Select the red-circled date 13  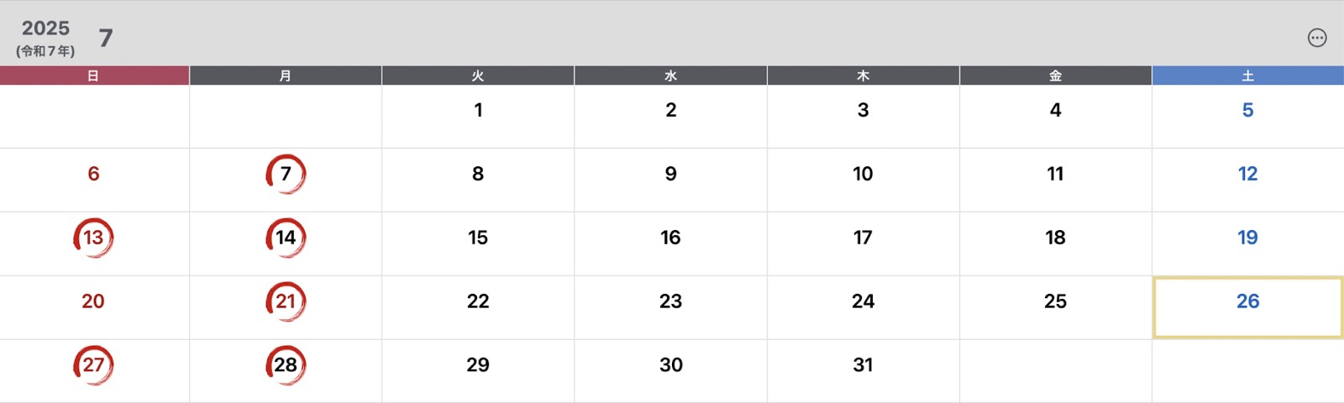(x=93, y=238)
